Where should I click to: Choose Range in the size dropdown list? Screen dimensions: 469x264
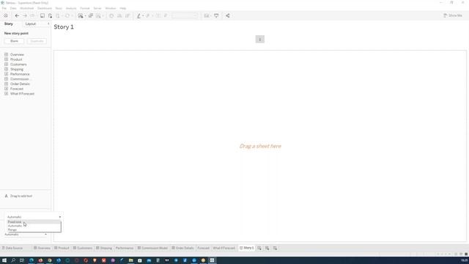click(34, 230)
